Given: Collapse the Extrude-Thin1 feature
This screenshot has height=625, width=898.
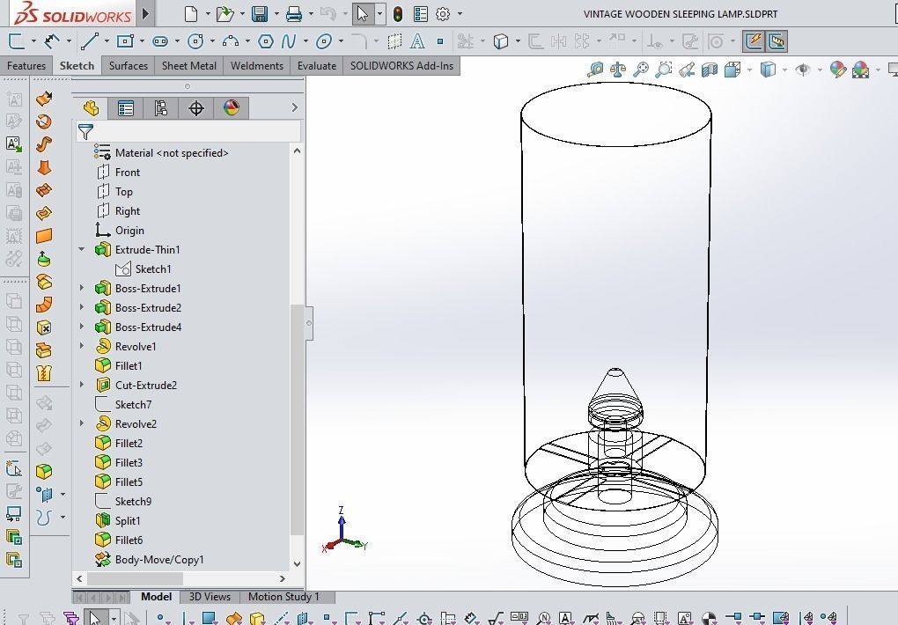Looking at the screenshot, I should [x=82, y=249].
